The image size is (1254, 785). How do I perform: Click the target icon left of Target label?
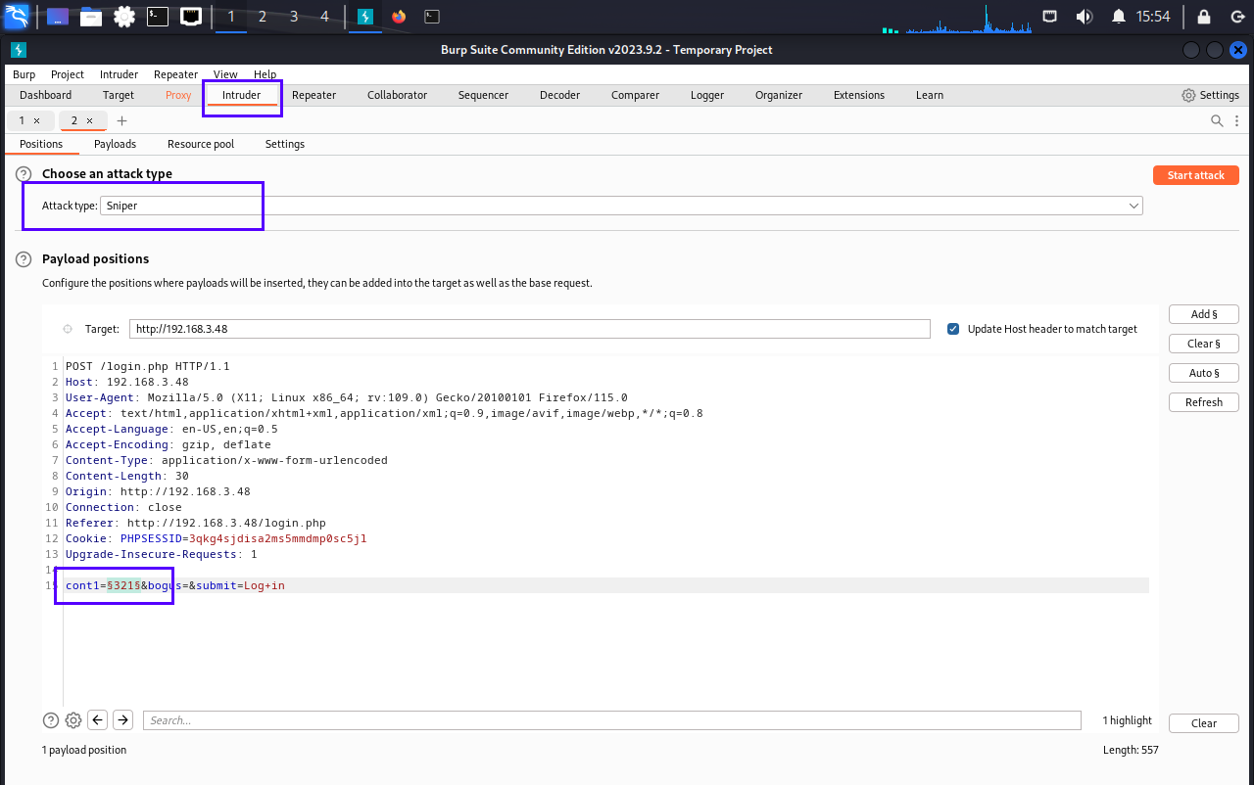pos(68,329)
